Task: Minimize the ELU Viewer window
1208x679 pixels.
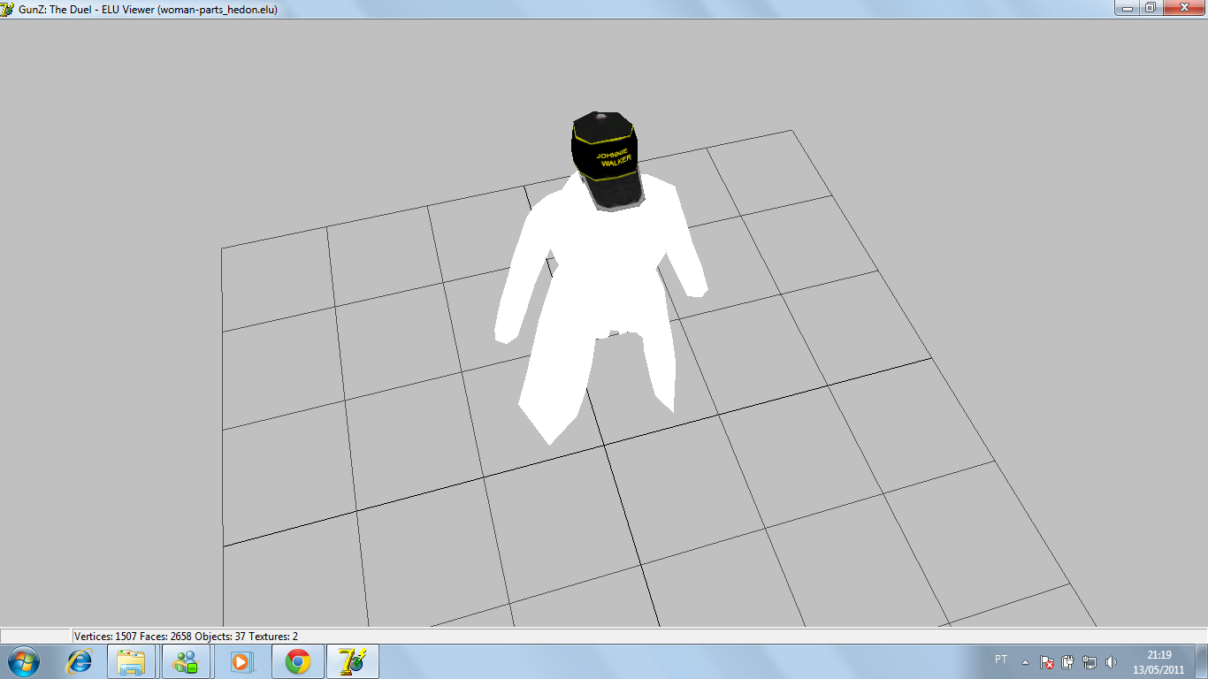Action: (1126, 8)
